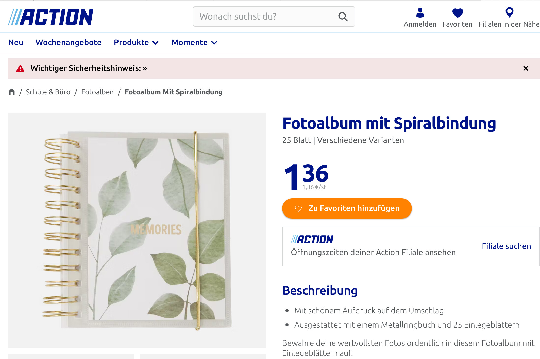Click the Produkte chevron arrow
Screen dimensions: 540x359
pyautogui.click(x=155, y=43)
